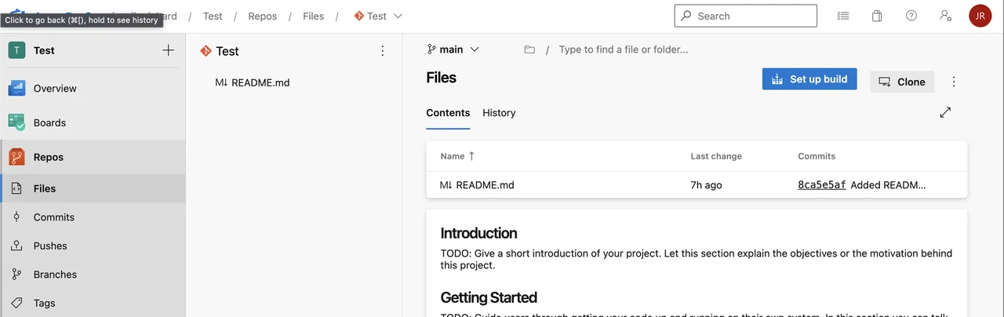
Task: Sort files by Name column header
Action: [x=457, y=156]
